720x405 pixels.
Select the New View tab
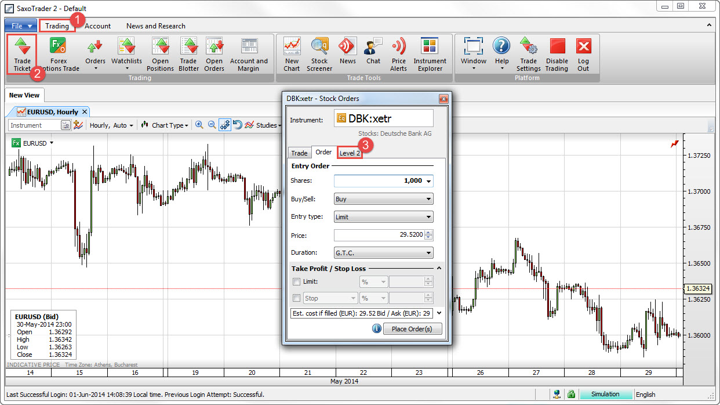click(x=24, y=95)
